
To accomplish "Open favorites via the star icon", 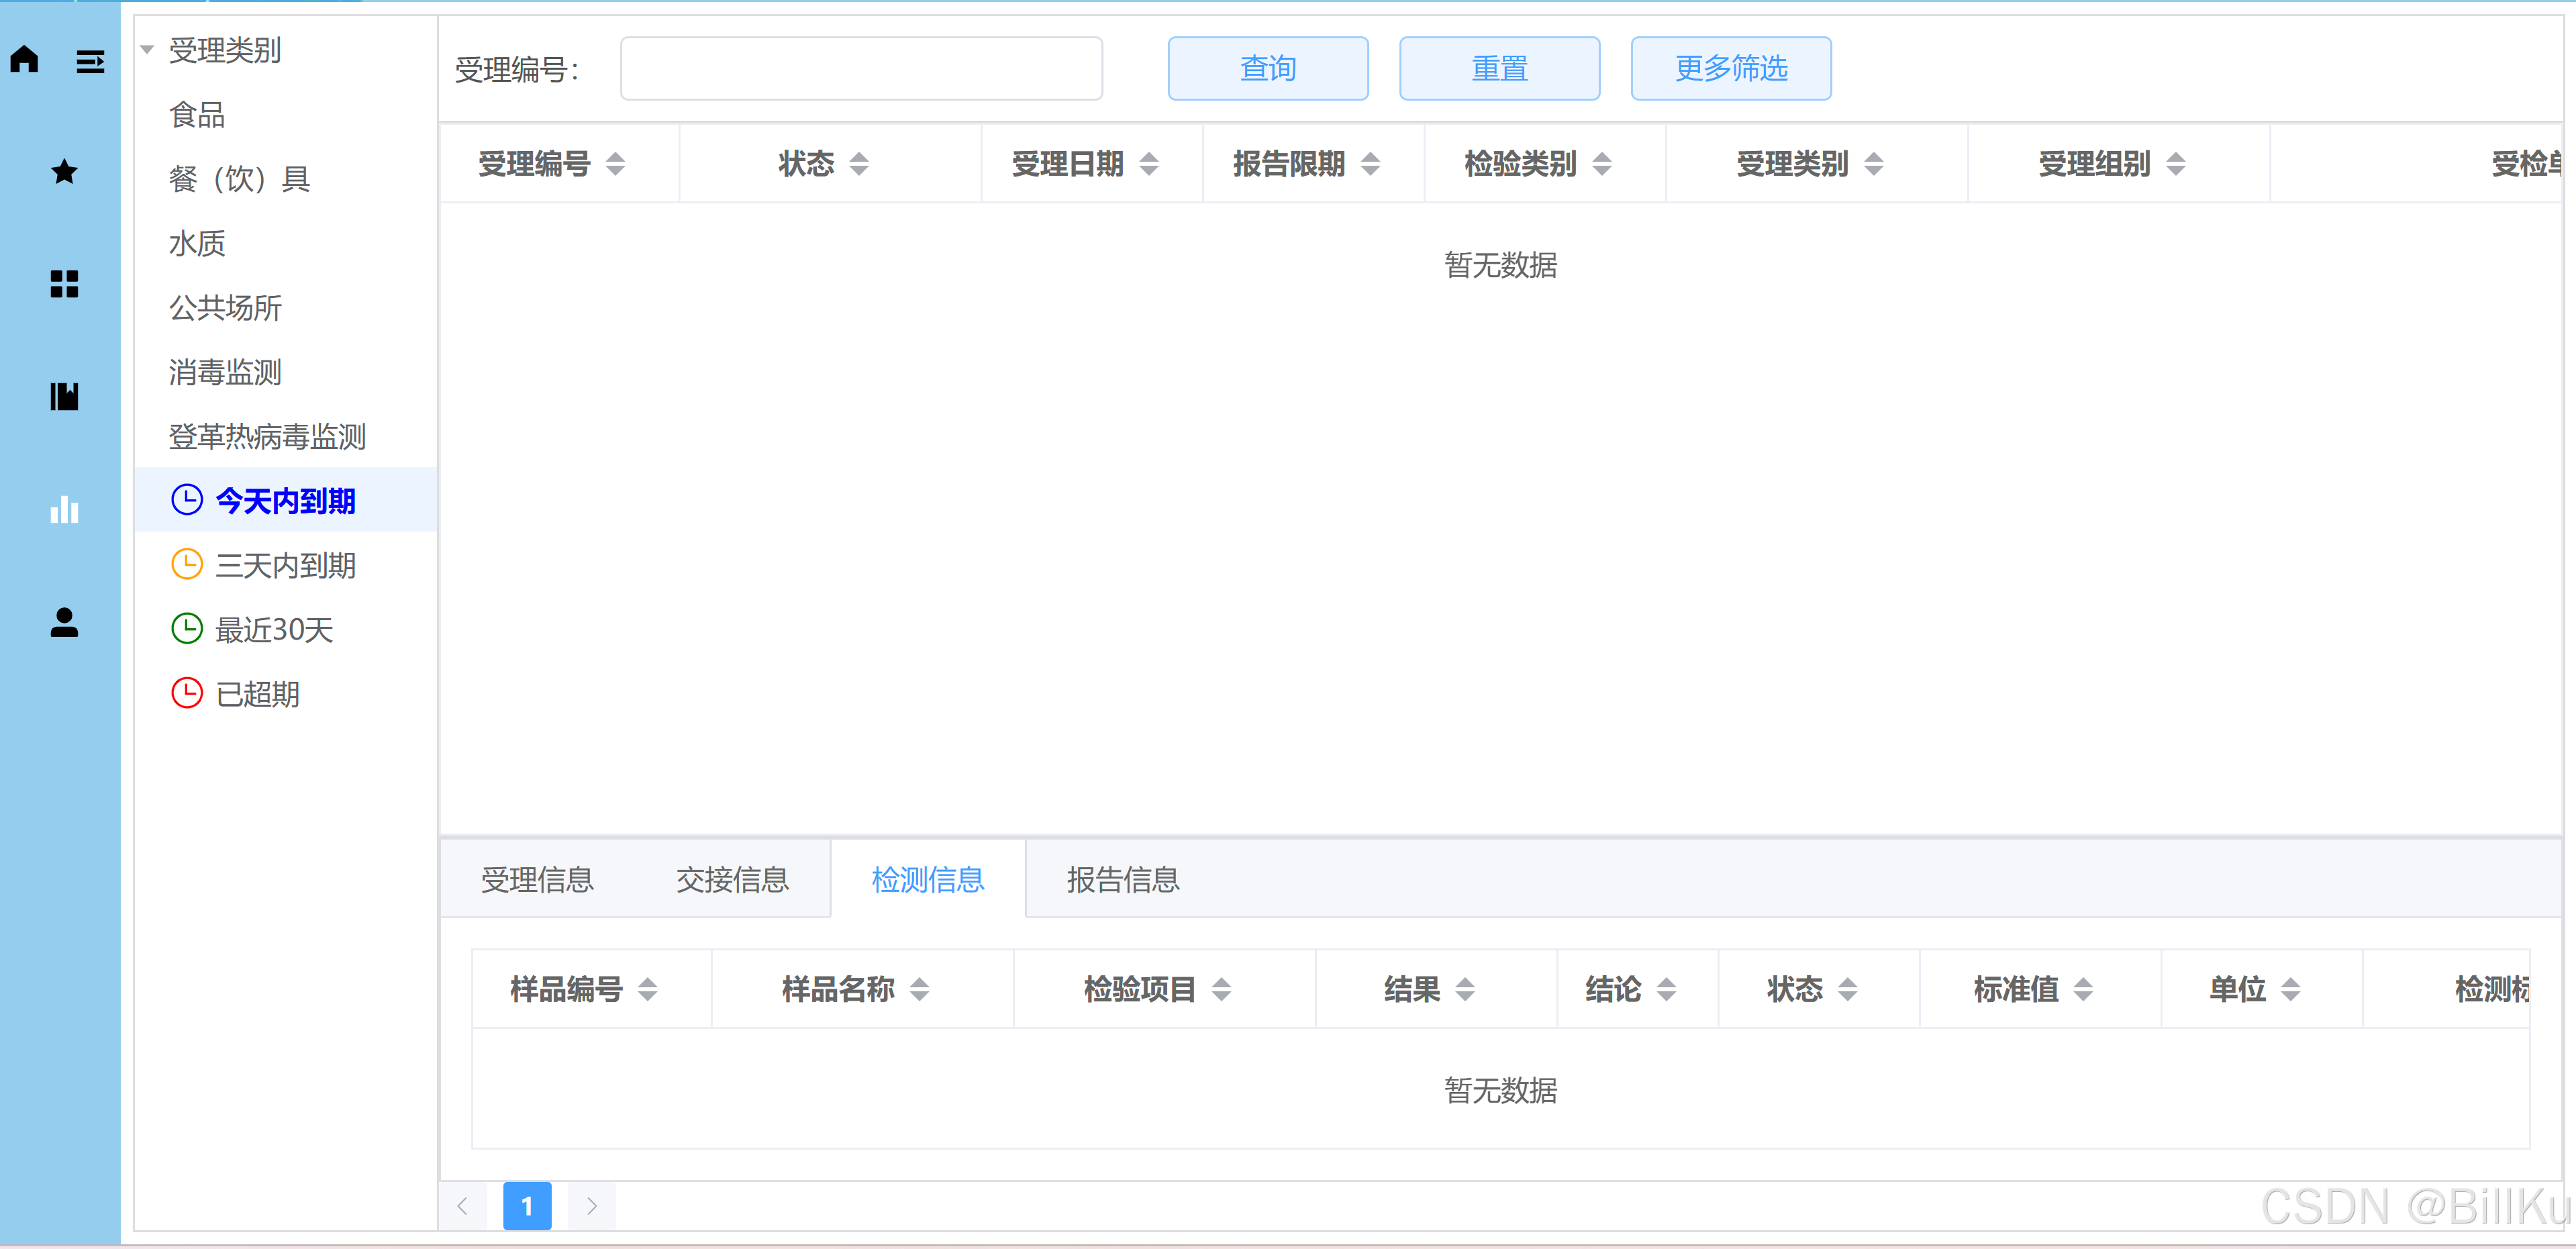I will point(64,172).
